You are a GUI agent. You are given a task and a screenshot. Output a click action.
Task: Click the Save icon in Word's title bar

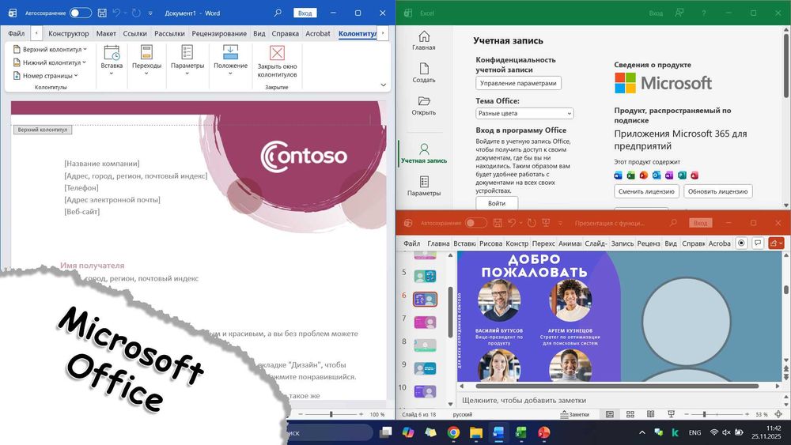tap(102, 13)
